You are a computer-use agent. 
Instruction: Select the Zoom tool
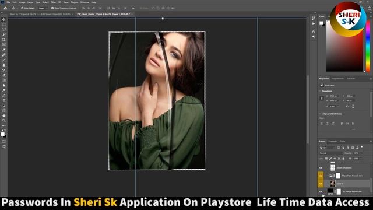point(4,121)
